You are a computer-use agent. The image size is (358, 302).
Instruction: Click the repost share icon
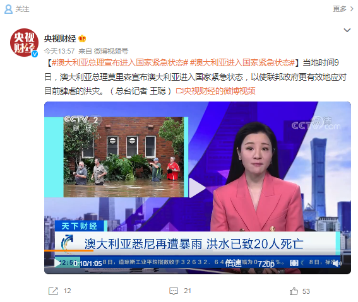(x=53, y=291)
